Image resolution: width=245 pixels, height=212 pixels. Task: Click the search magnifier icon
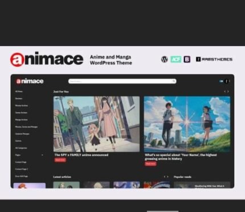(174, 81)
